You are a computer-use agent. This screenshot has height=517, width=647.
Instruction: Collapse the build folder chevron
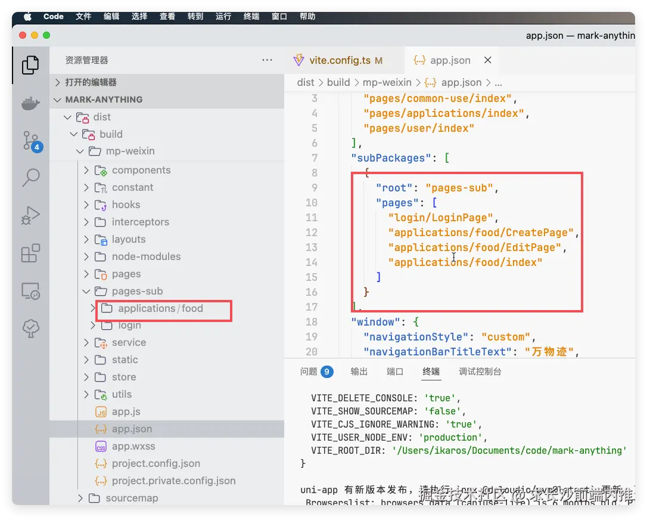tap(74, 134)
